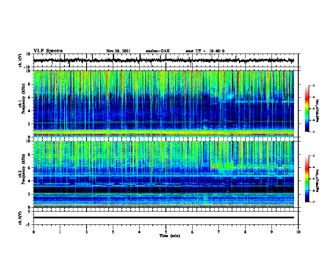Click the "ch.3(V)" axis label
The height and width of the screenshot is (260, 336).
coord(20,218)
